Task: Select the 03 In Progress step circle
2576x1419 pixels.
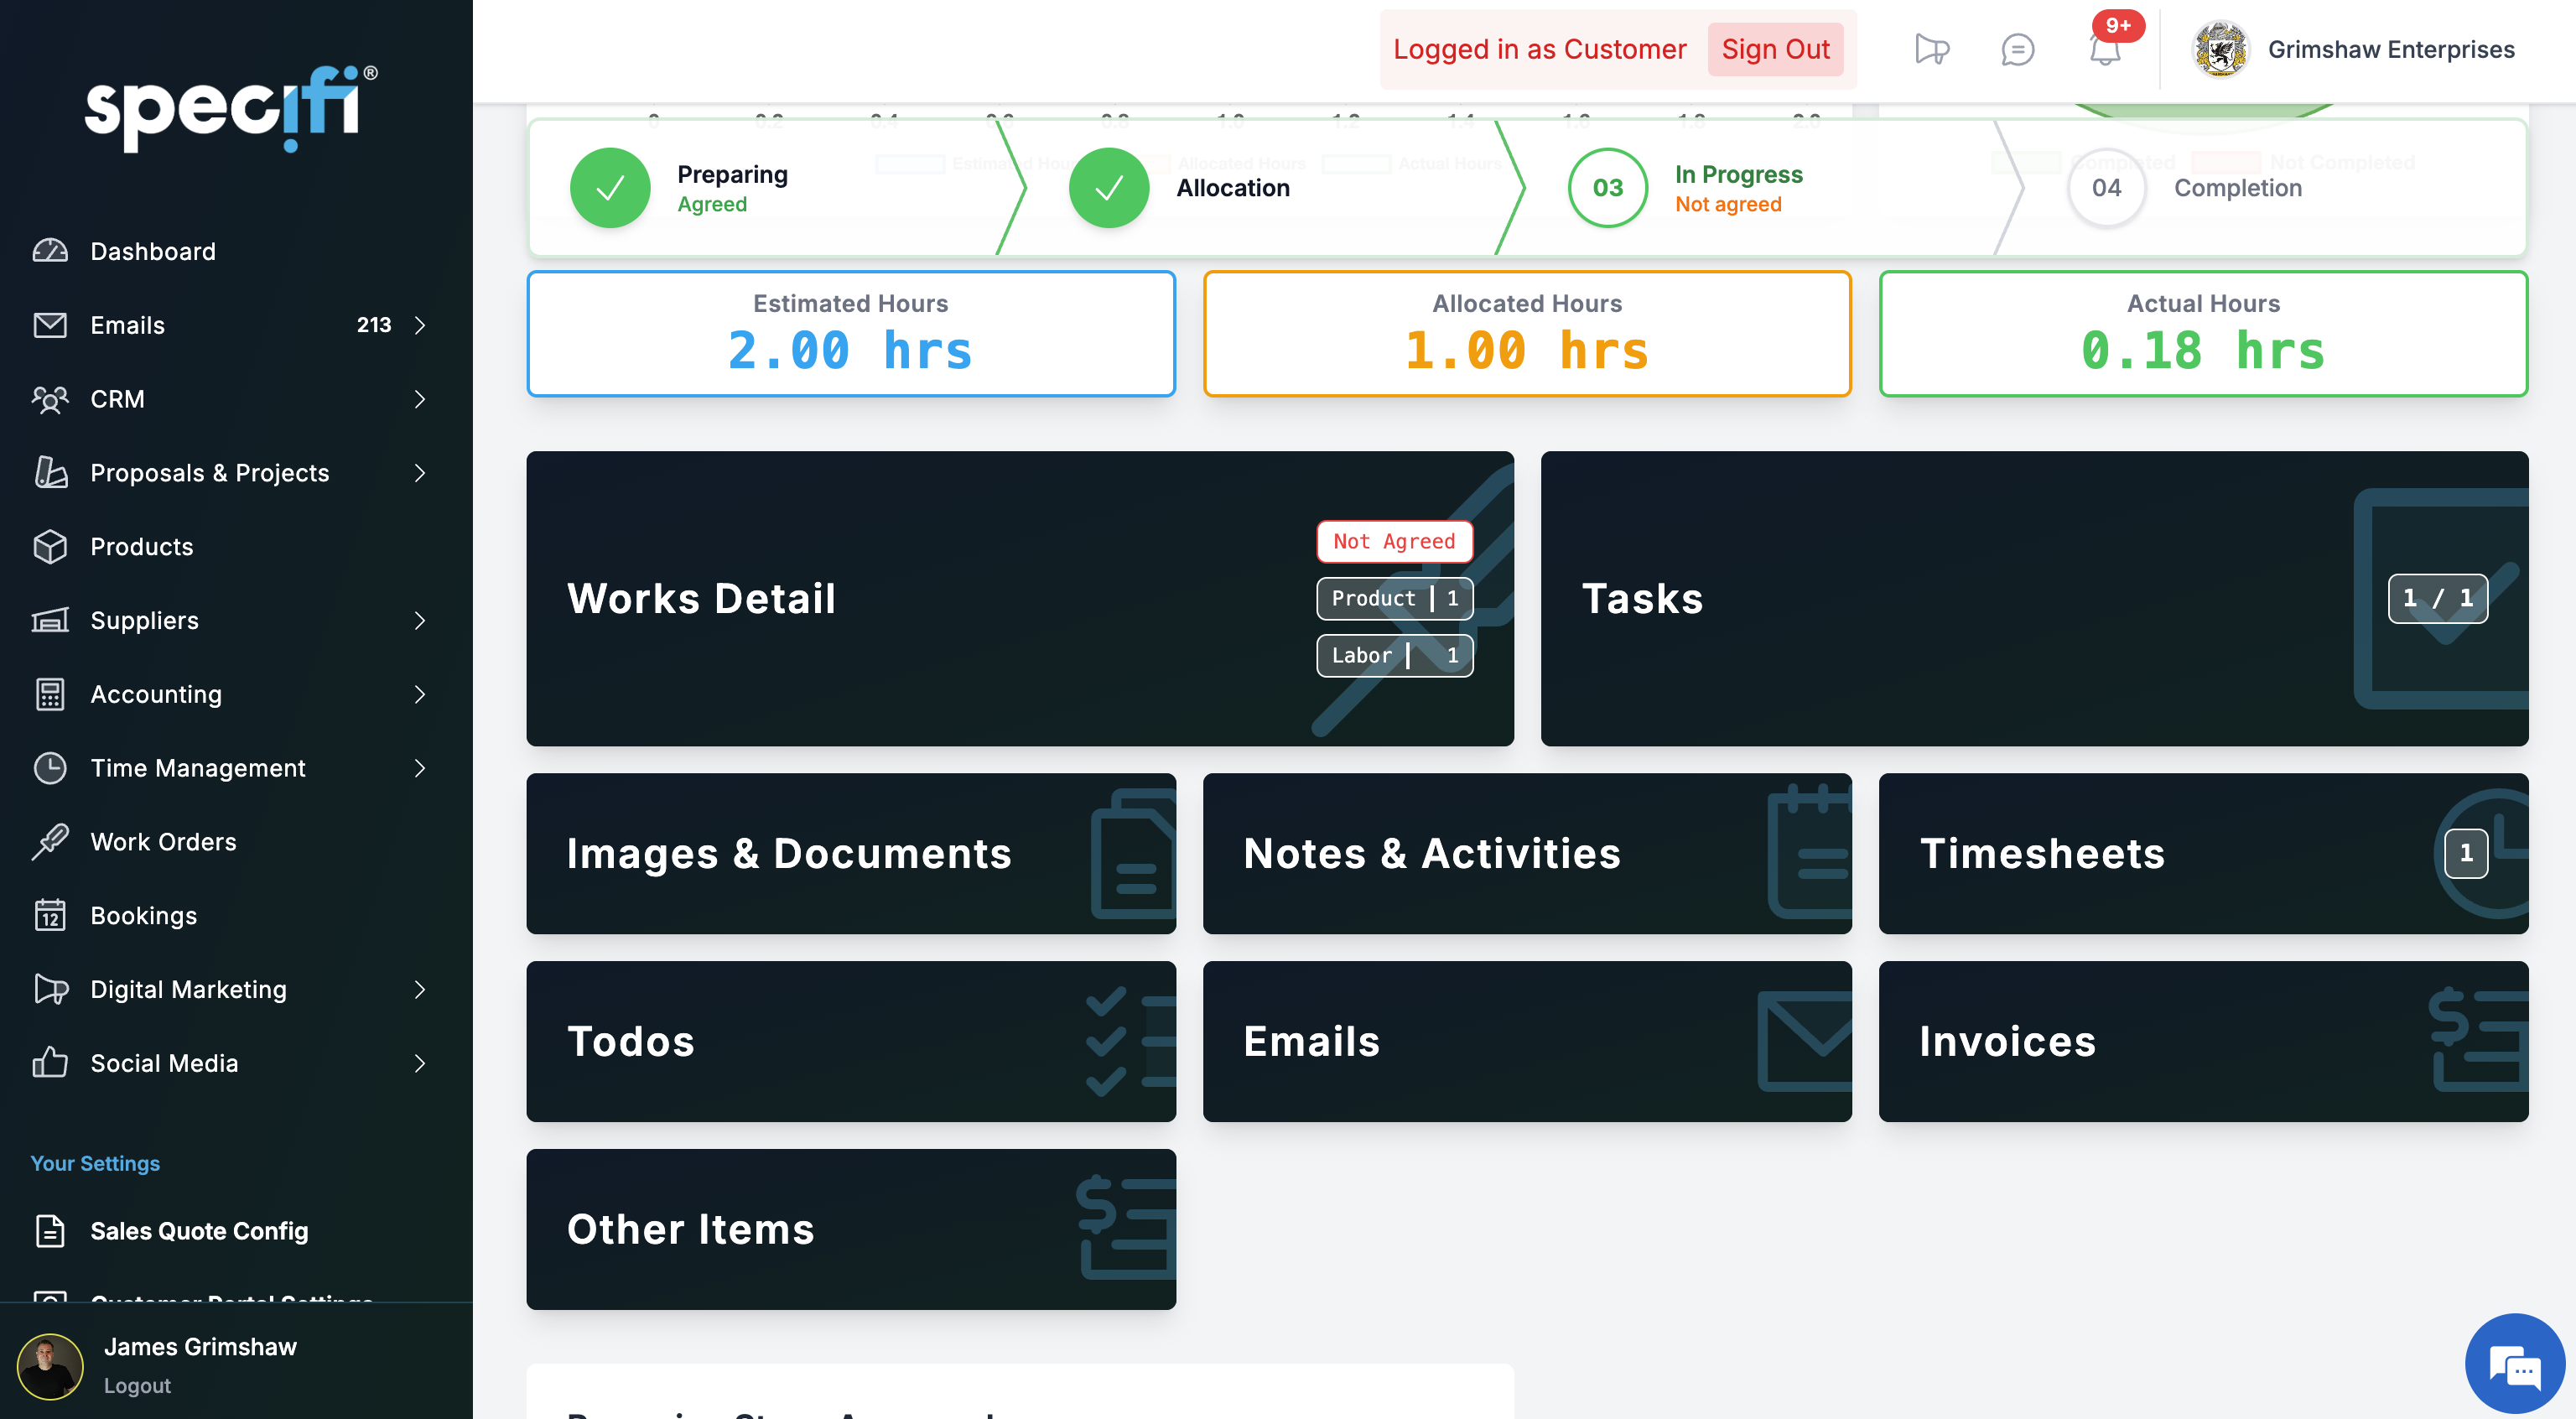Action: click(x=1607, y=188)
